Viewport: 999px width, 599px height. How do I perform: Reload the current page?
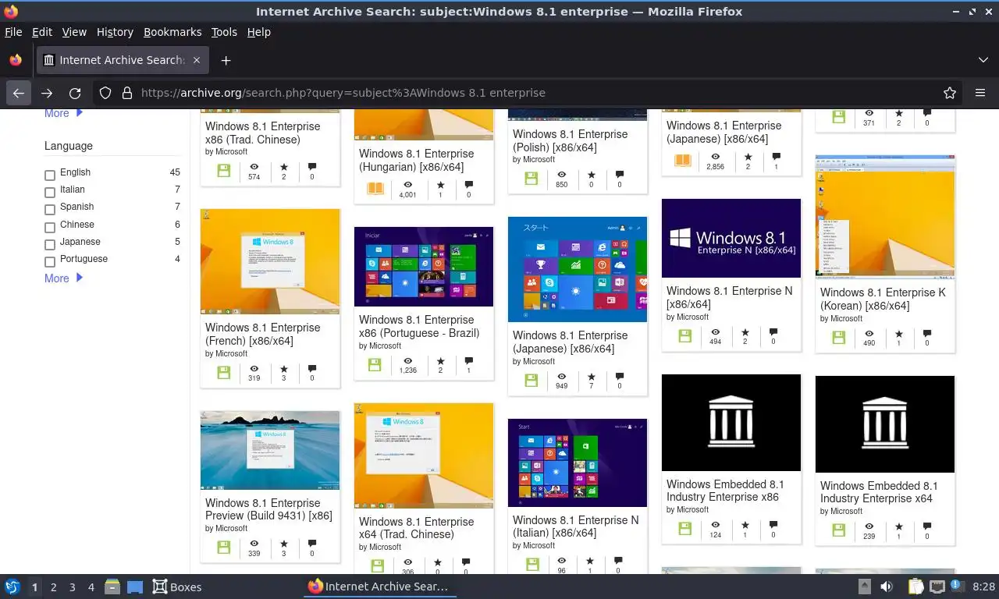pyautogui.click(x=75, y=93)
